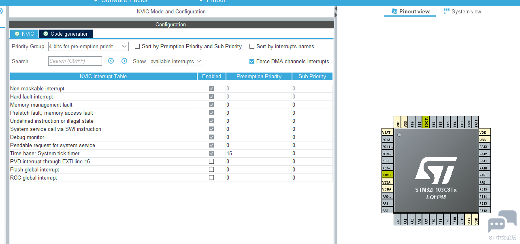Screen dimensions: 520x244
Task: Select the BOOT0 pin on the chip
Action: [x=426, y=122]
